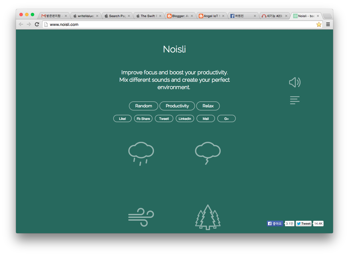Click the Noisli title heading
This screenshot has height=256, width=349.
click(174, 49)
